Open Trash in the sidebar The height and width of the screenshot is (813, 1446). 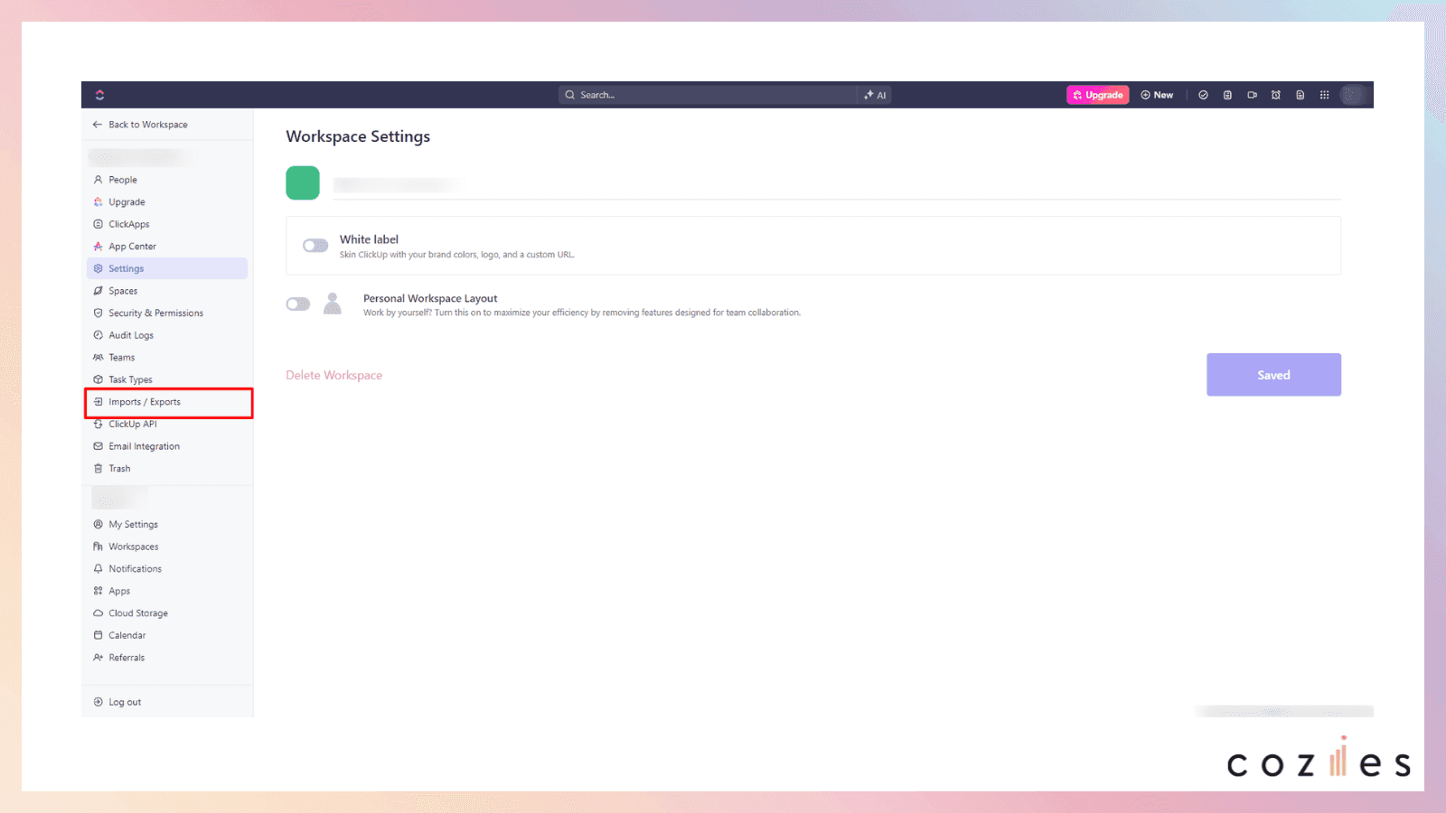pos(167,469)
